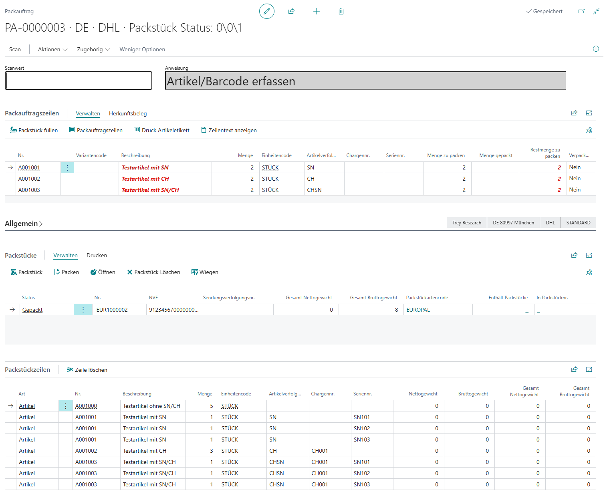Expand the Allgemein section
Screen dimensions: 605x500
coord(24,224)
